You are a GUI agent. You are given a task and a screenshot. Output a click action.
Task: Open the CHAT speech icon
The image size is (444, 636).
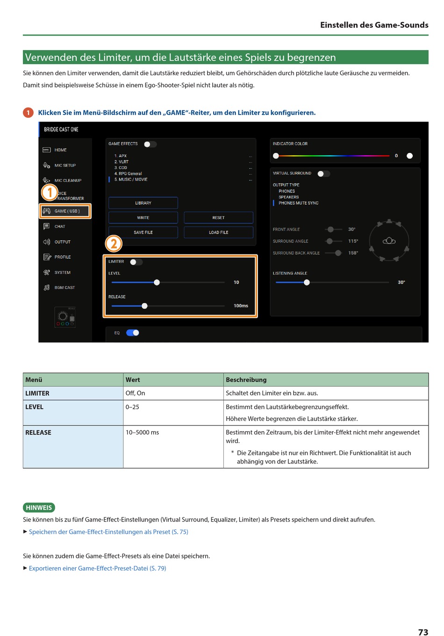[x=46, y=226]
